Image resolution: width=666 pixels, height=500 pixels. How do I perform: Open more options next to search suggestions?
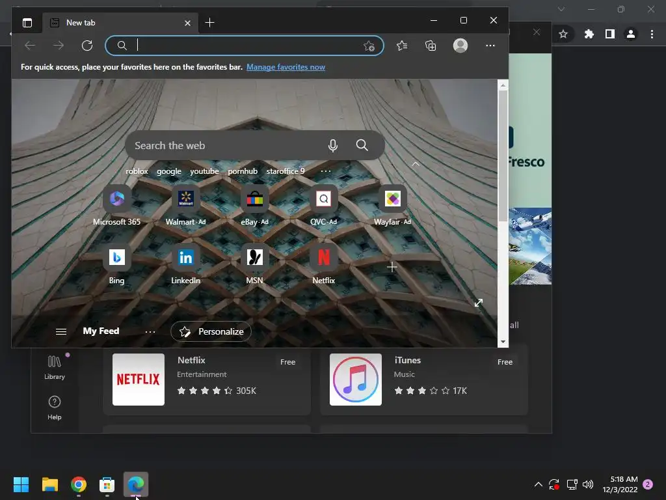coord(326,171)
